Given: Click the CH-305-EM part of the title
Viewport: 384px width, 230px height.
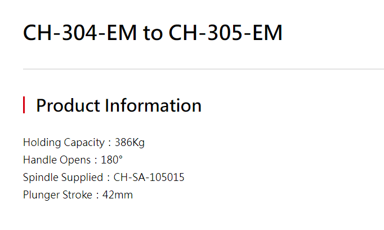Looking at the screenshot, I should [x=226, y=33].
